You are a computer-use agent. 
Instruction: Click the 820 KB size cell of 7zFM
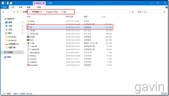click(x=109, y=37)
